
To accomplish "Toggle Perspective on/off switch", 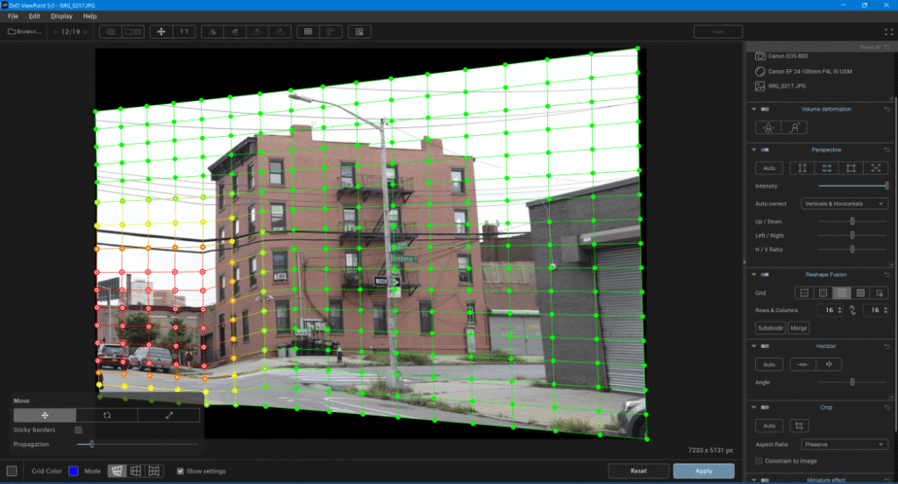I will tap(765, 149).
